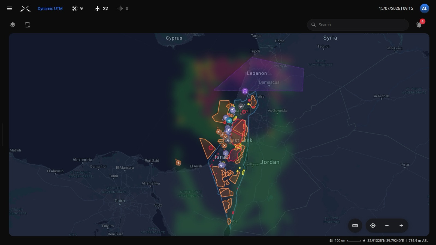The image size is (436, 245).
Task: Toggle the map scale units icon
Action: pyautogui.click(x=331, y=241)
